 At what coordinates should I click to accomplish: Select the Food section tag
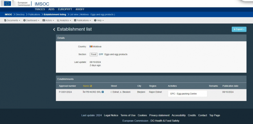(93, 54)
